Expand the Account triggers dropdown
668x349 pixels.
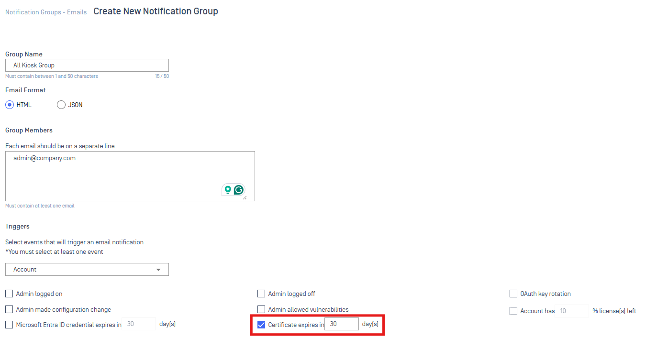pos(87,270)
